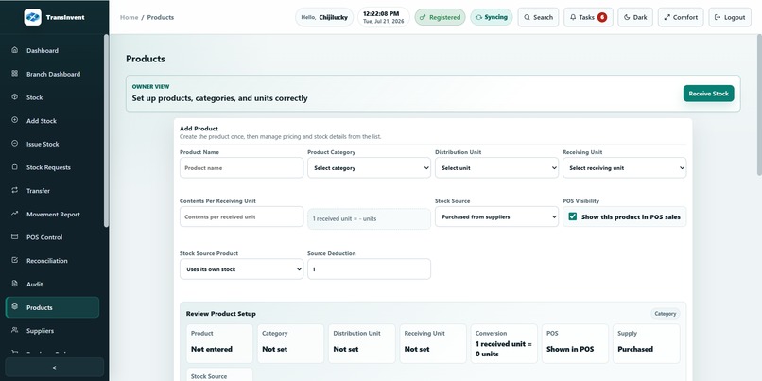Click the Registered status badge label
Image resolution: width=762 pixels, height=381 pixels.
pos(444,18)
